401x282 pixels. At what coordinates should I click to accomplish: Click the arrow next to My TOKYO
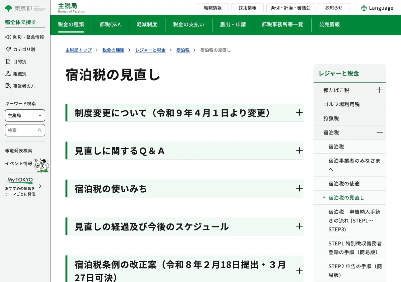coord(40,186)
